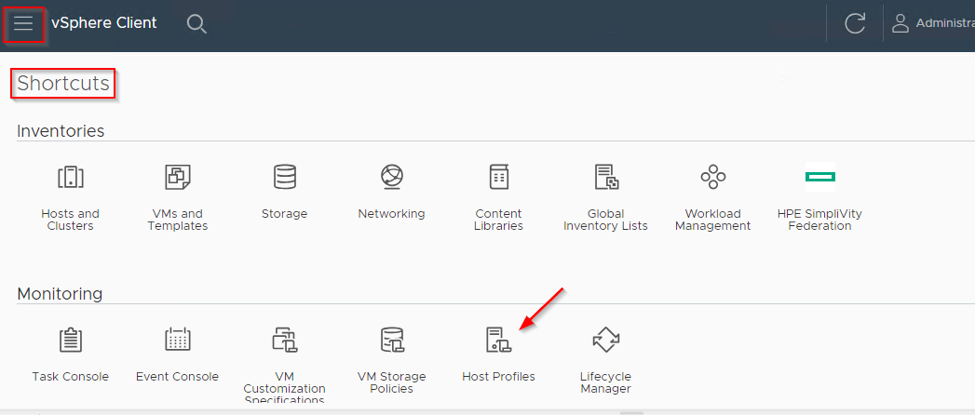Image resolution: width=975 pixels, height=415 pixels.
Task: Open the Event Console icon
Action: [x=177, y=340]
